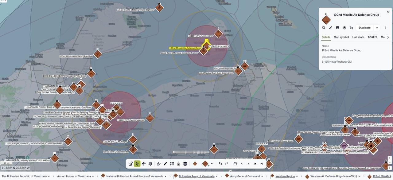Viewport: 393px width, 180px height.
Task: Locate unit with target icon in panel
Action: click(x=344, y=28)
